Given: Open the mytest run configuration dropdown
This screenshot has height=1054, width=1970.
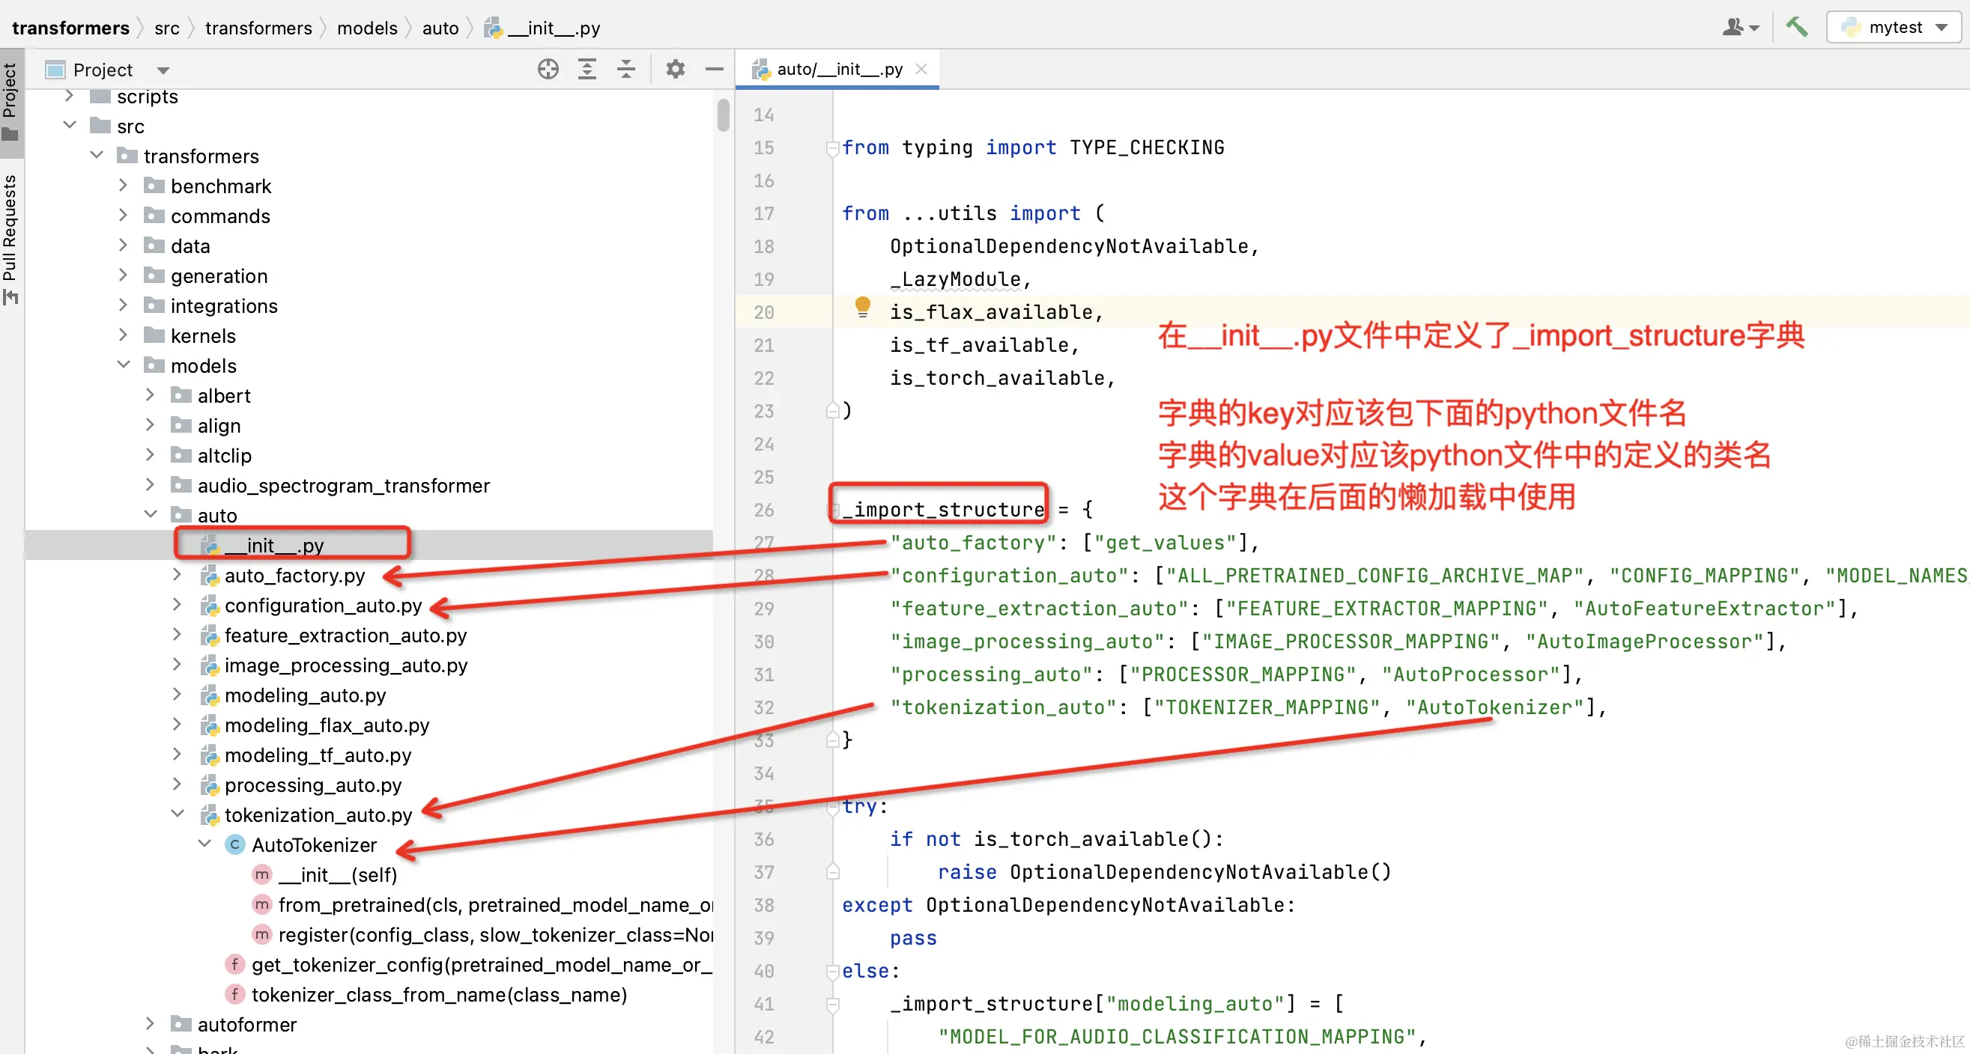Looking at the screenshot, I should click(1894, 28).
